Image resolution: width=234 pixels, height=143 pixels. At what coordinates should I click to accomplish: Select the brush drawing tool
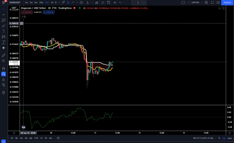[4, 26]
